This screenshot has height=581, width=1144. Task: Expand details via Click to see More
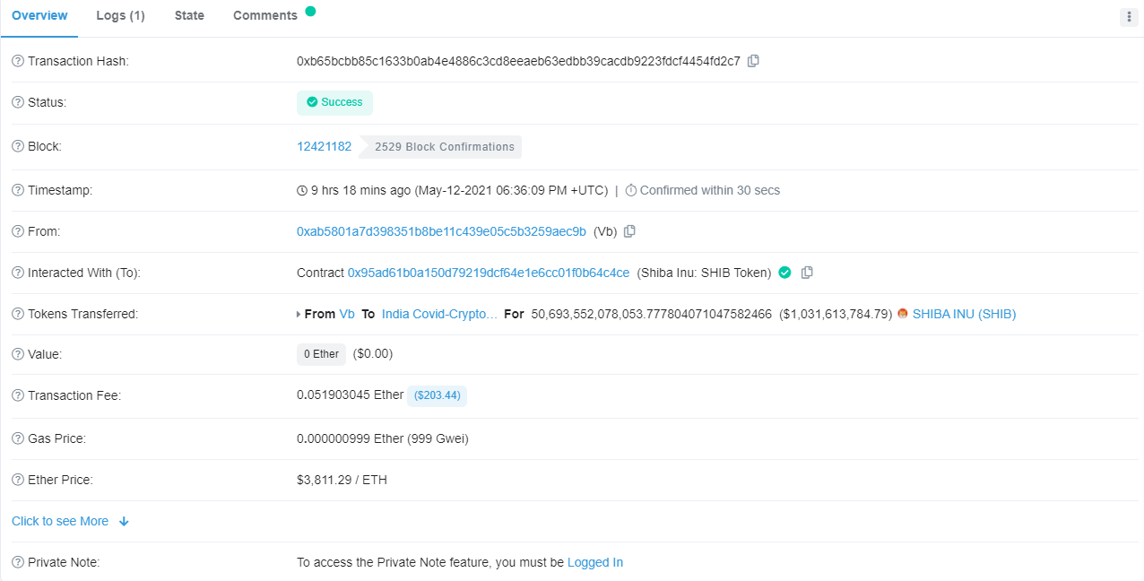[70, 521]
